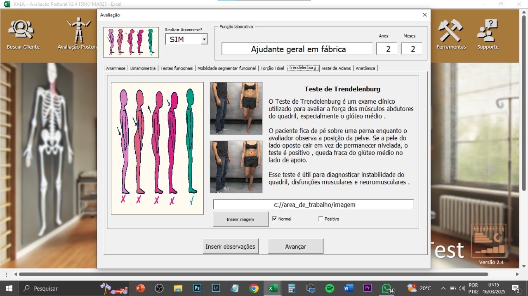Check the Positivo checkbox

(321, 219)
